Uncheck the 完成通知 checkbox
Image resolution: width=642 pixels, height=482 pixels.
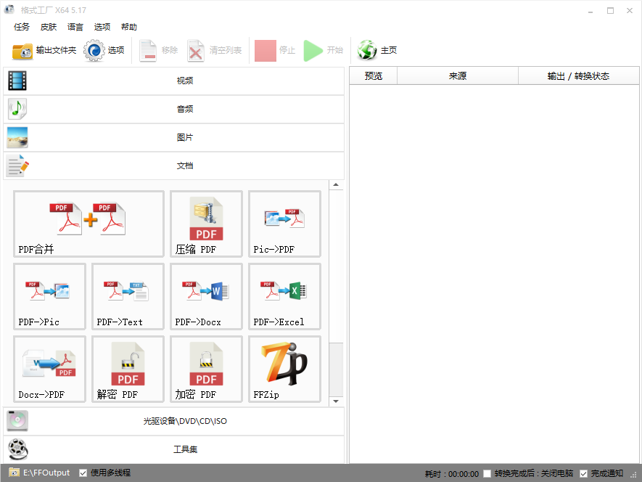(584, 473)
